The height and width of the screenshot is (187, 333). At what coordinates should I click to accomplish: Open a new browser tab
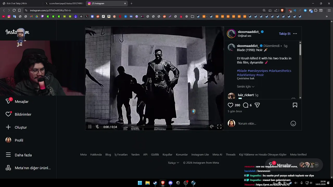click(x=131, y=3)
